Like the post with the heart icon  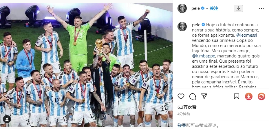tap(181, 96)
